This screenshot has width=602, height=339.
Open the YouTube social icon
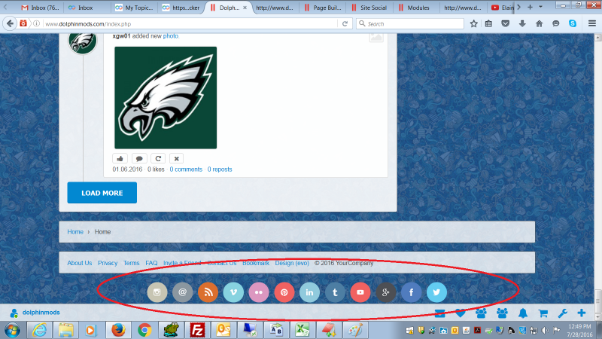(x=360, y=292)
